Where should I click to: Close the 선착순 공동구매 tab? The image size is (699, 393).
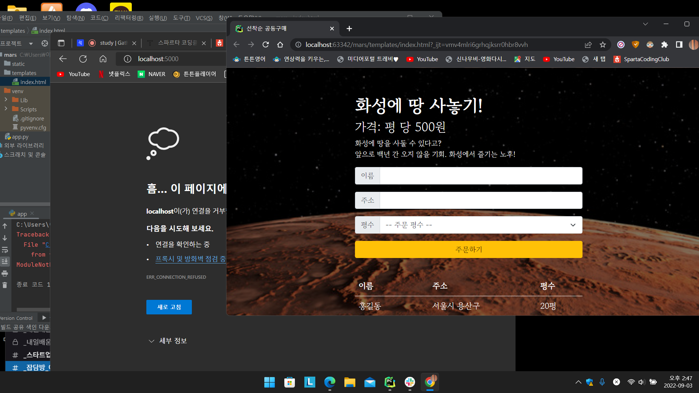point(332,28)
